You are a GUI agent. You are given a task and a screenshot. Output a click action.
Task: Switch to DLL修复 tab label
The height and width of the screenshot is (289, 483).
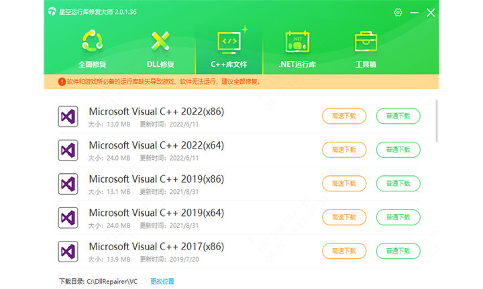[x=160, y=64]
